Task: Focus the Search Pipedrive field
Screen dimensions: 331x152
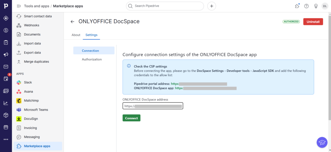Action: (x=165, y=6)
